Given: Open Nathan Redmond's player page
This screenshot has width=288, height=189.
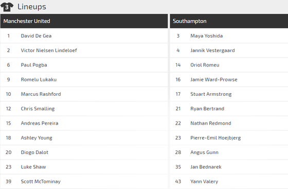Looking at the screenshot, I should [211, 123].
